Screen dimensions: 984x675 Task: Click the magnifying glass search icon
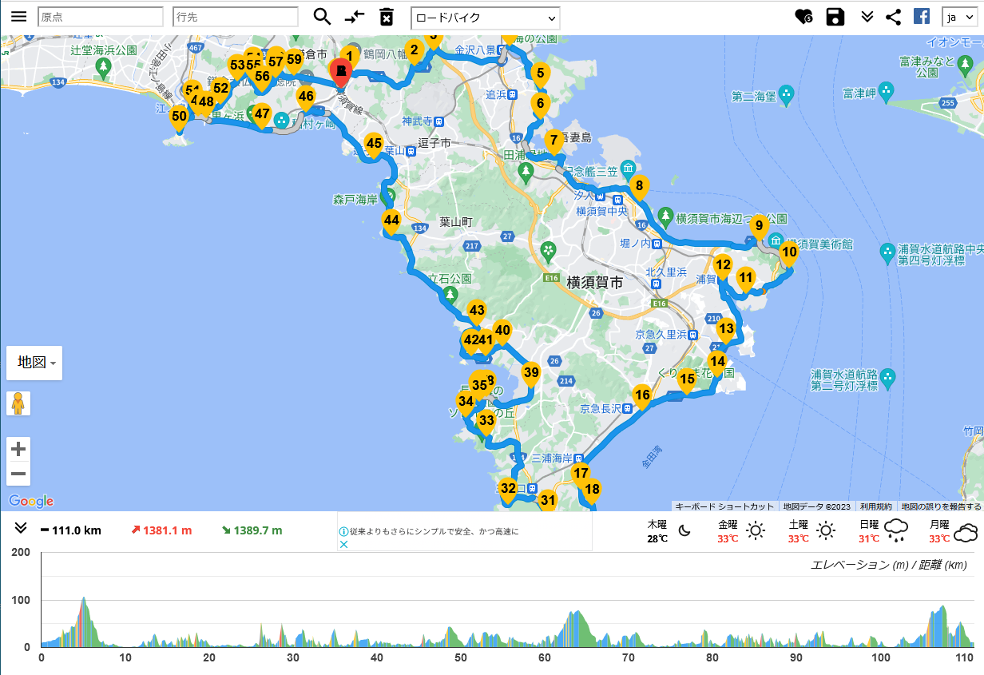coord(322,17)
